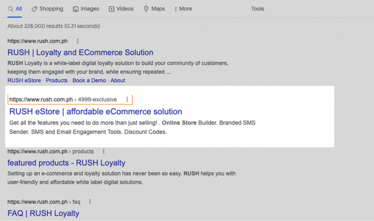Open RUSH eStore affordable eCommerce solution link

pyautogui.click(x=96, y=112)
